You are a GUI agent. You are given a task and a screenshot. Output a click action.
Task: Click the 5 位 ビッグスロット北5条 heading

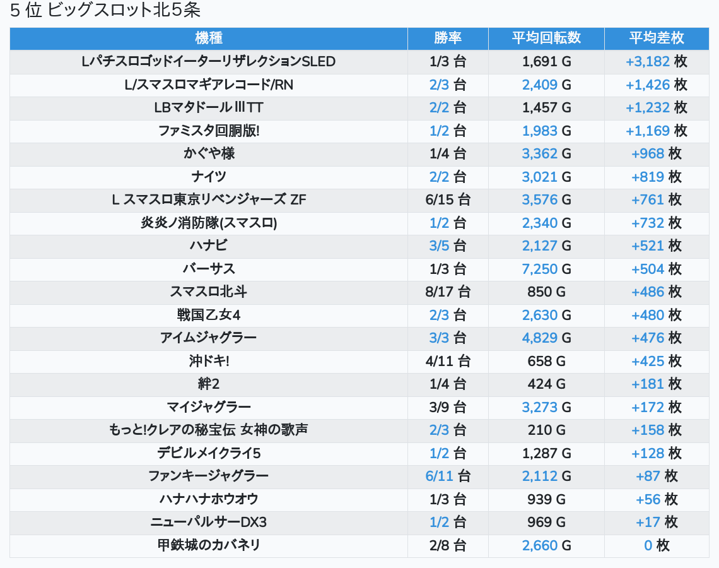105,11
